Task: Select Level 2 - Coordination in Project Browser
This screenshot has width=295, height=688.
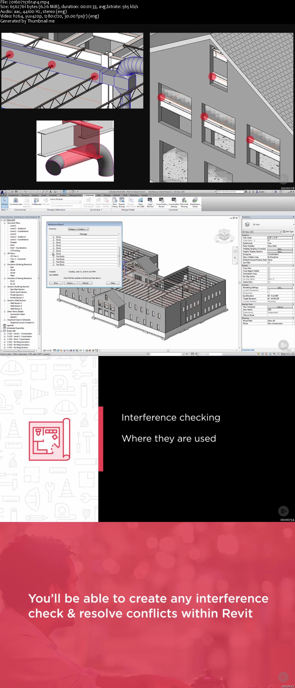Action: point(19,240)
